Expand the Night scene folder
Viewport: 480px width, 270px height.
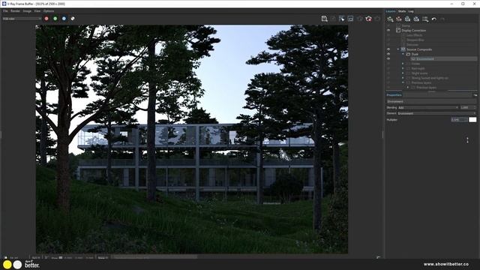(403, 73)
